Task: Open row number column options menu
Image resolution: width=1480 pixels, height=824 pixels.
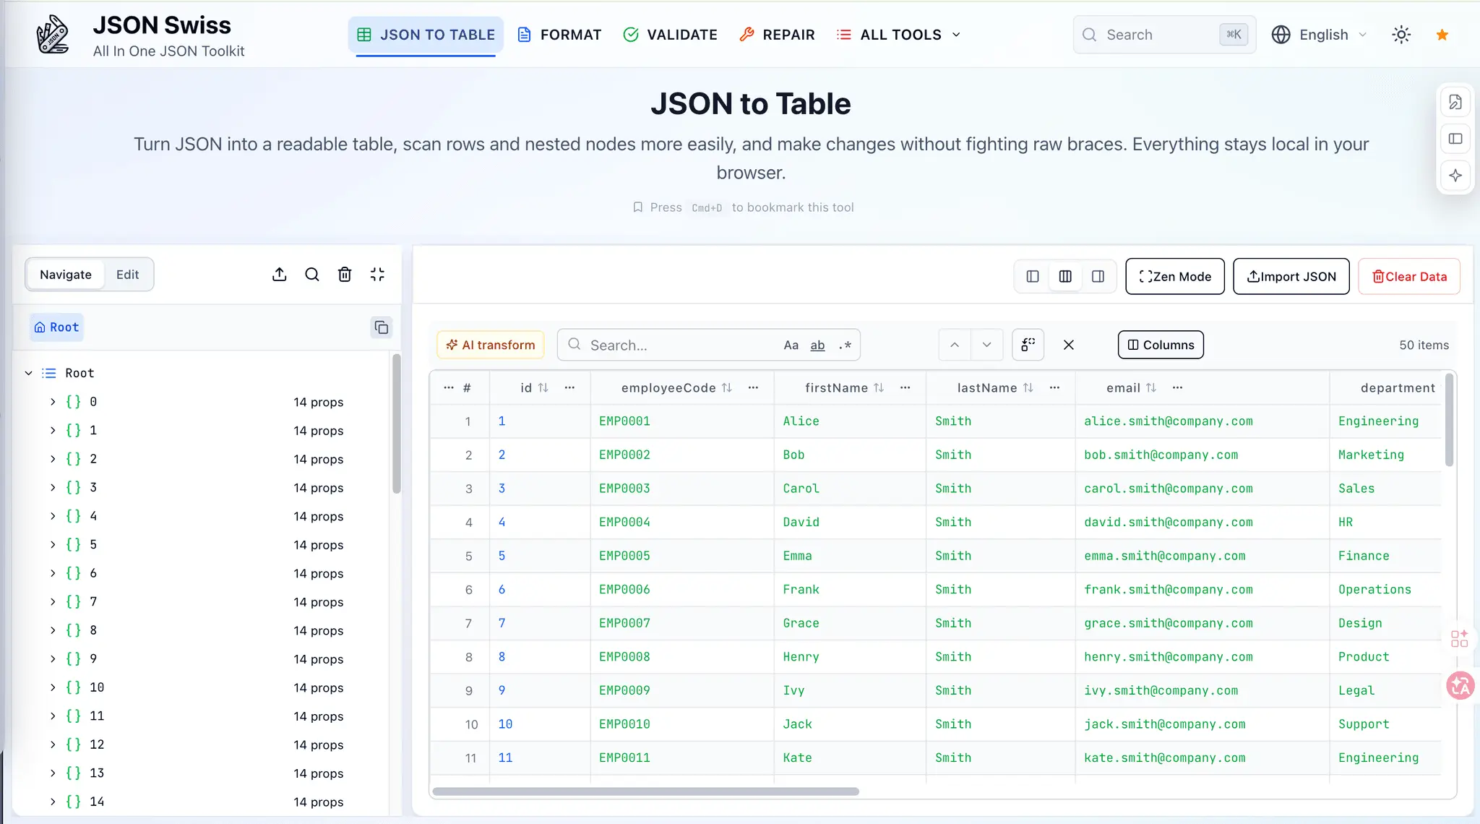Action: 449,388
